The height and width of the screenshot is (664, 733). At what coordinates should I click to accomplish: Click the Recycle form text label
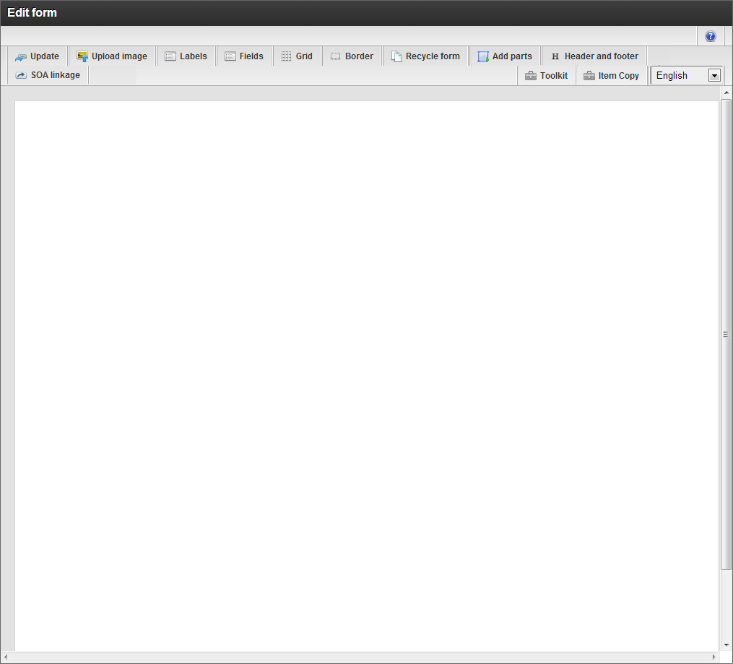433,56
